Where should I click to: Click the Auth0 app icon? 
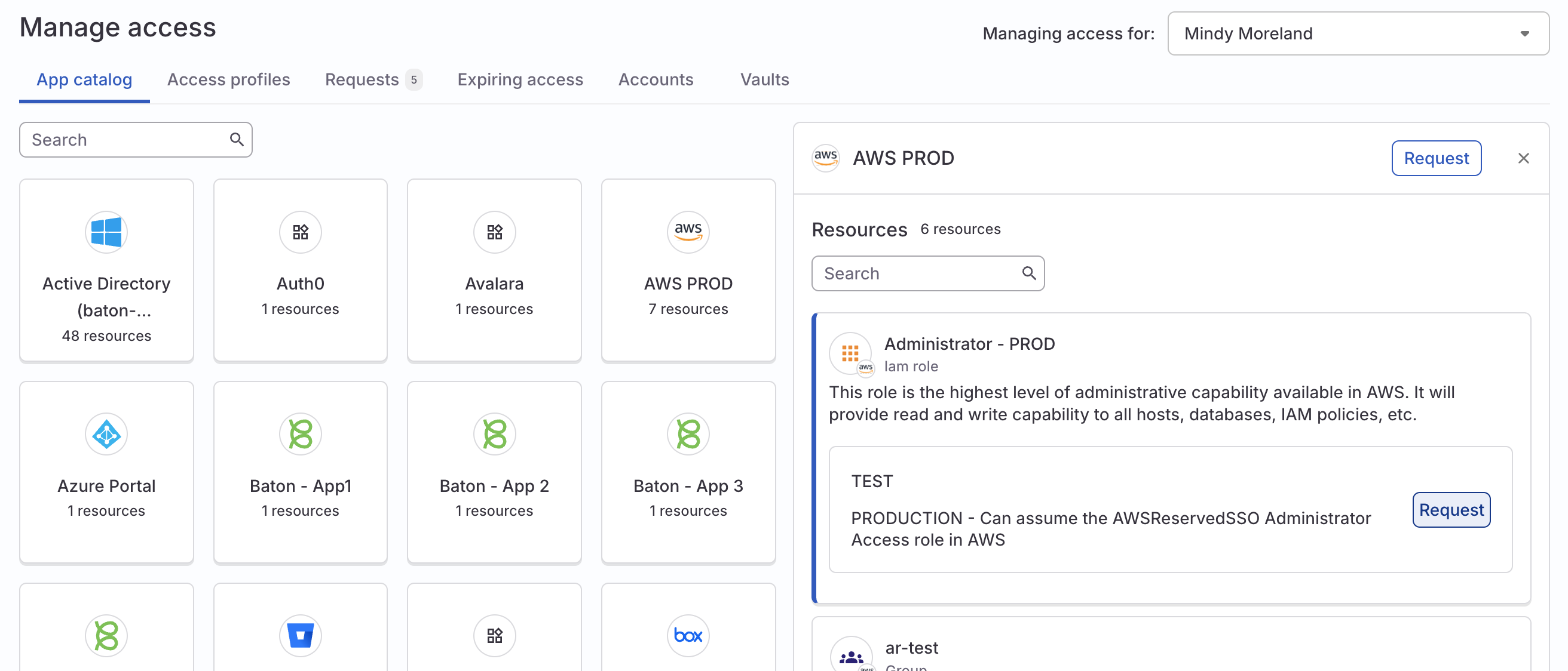point(300,232)
